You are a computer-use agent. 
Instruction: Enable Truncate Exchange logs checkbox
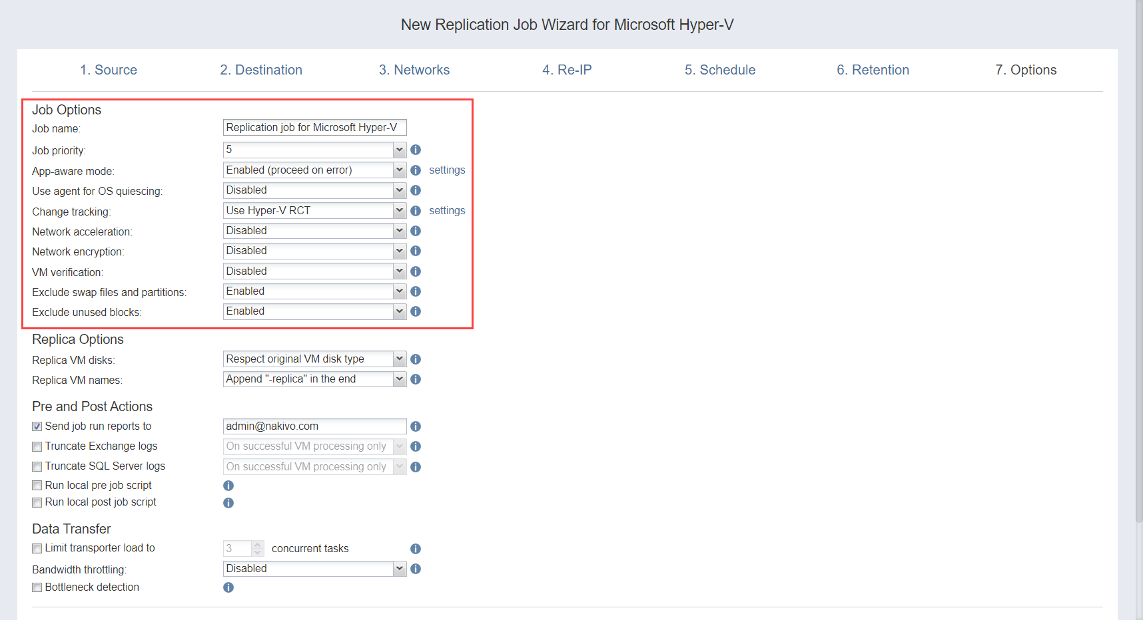pyautogui.click(x=37, y=446)
